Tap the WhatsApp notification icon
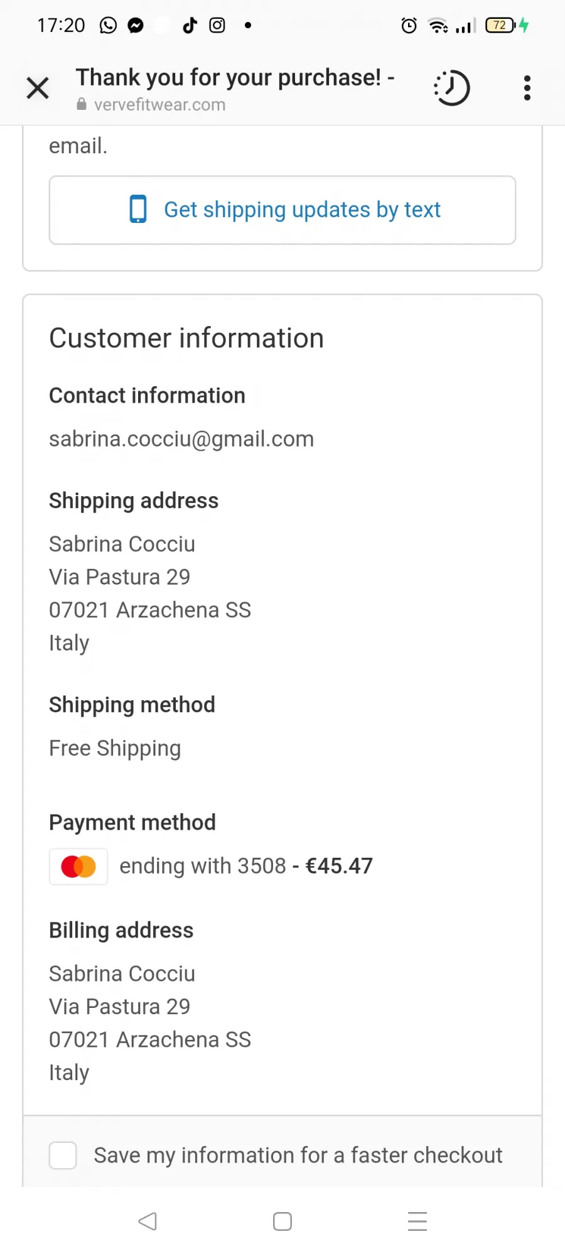 point(108,25)
